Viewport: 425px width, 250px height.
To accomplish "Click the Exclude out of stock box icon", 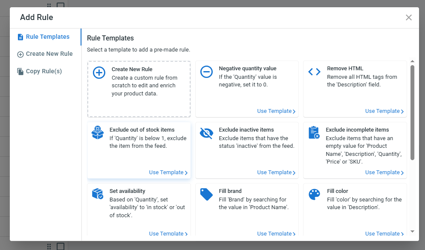I will pos(98,133).
